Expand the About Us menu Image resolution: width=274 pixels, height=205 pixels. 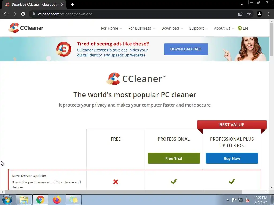pyautogui.click(x=224, y=28)
